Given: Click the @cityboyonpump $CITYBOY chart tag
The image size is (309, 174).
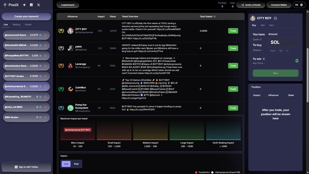Looking at the screenshot, I should point(78,130).
